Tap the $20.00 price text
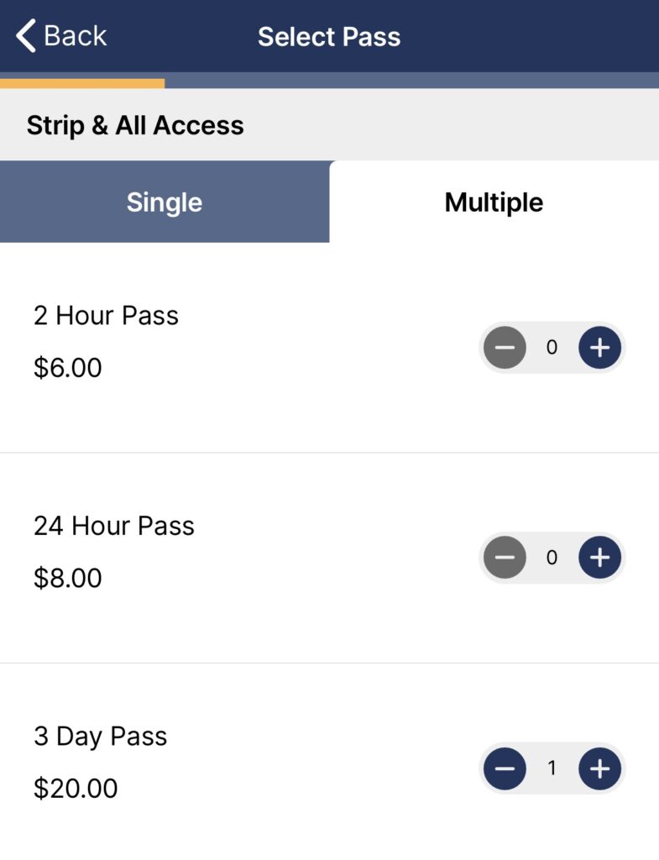 pos(76,789)
